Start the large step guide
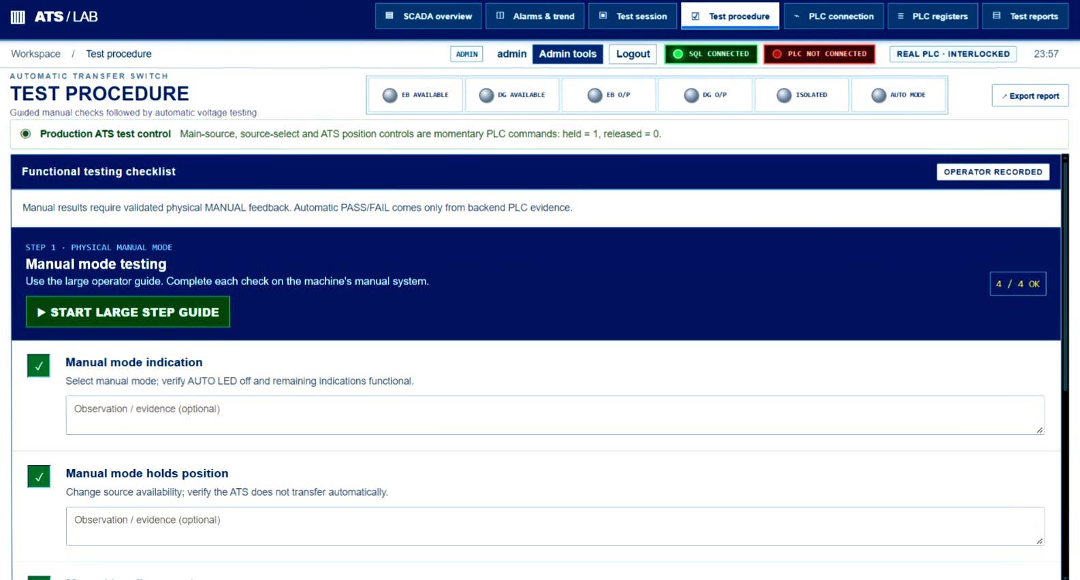Screen dimensions: 1080x580 coord(128,312)
